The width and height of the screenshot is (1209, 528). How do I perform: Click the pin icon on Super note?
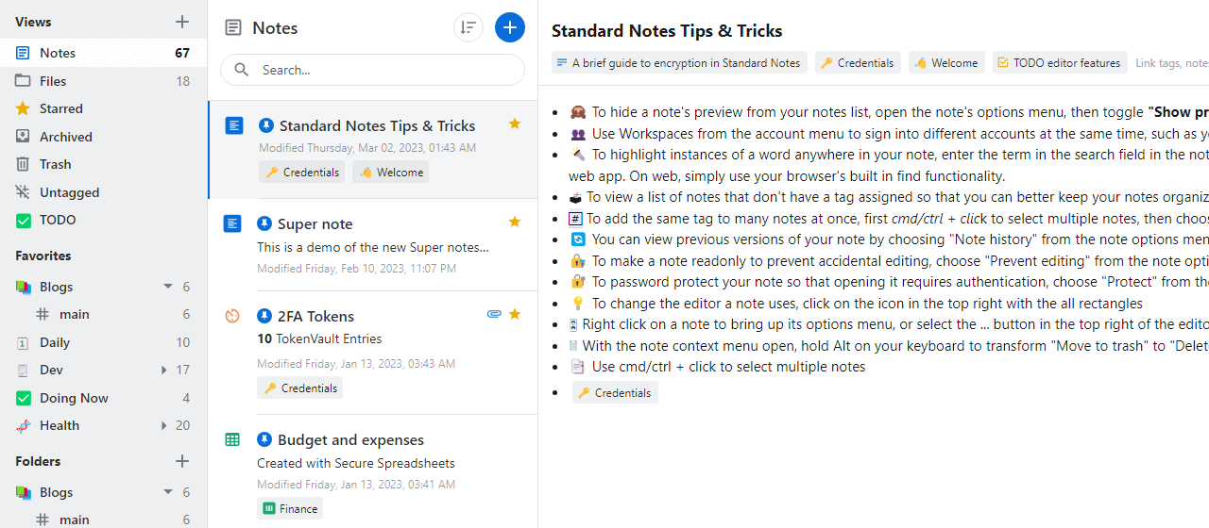click(264, 223)
